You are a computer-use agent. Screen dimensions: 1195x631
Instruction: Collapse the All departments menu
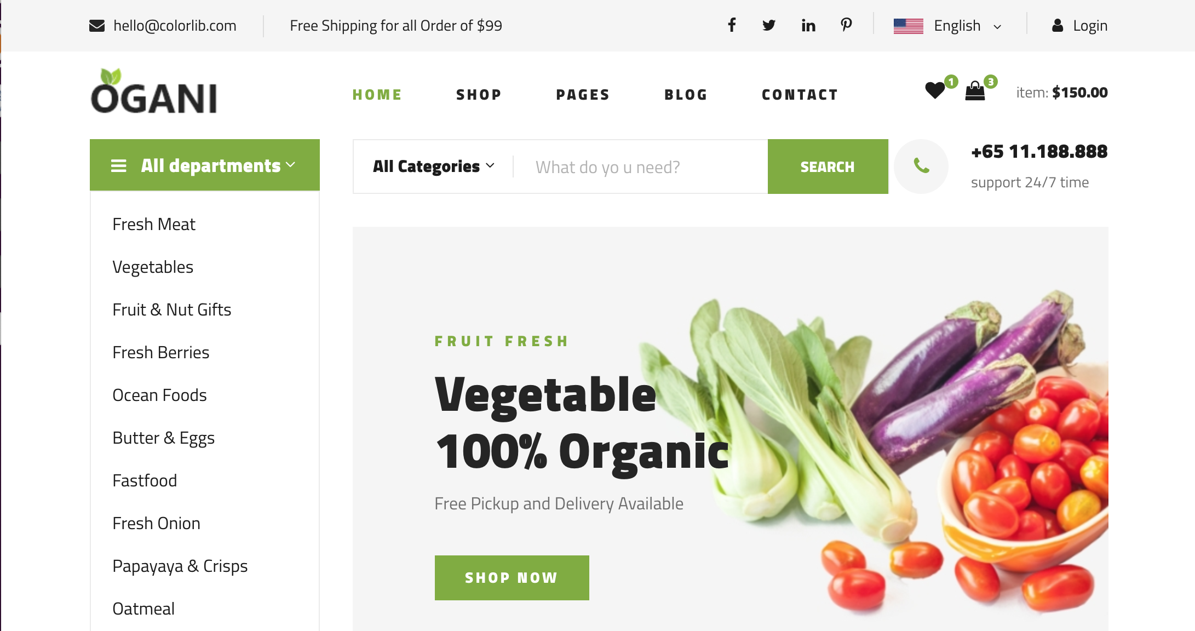205,165
